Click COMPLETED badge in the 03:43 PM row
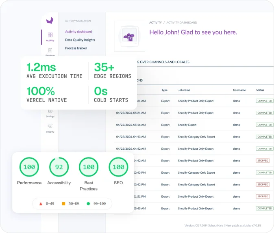 coord(265,173)
